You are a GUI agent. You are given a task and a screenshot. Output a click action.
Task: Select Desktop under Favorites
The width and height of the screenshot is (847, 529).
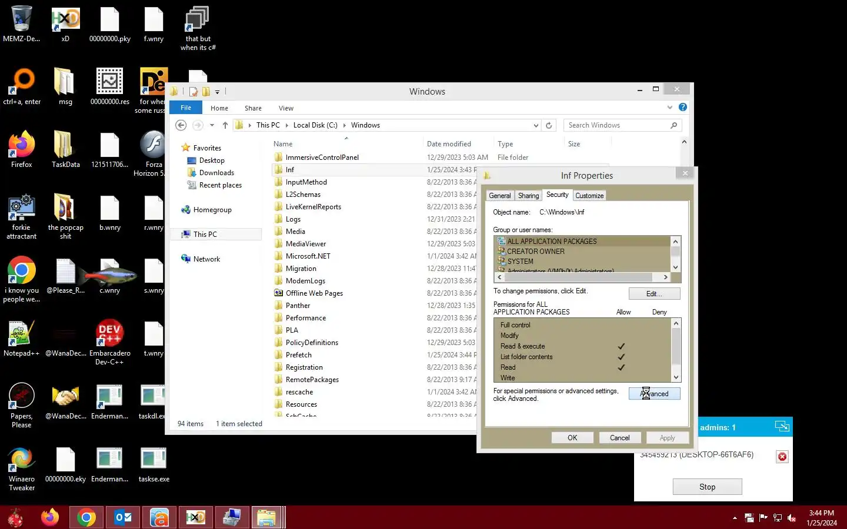tap(212, 160)
